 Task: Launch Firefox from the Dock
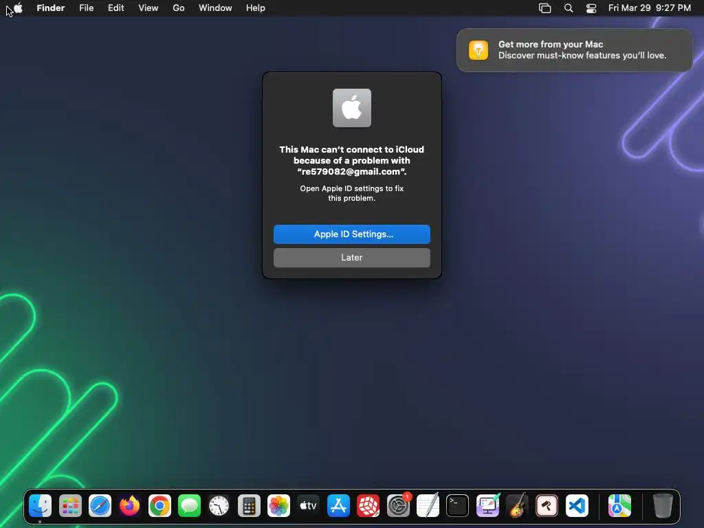(129, 506)
